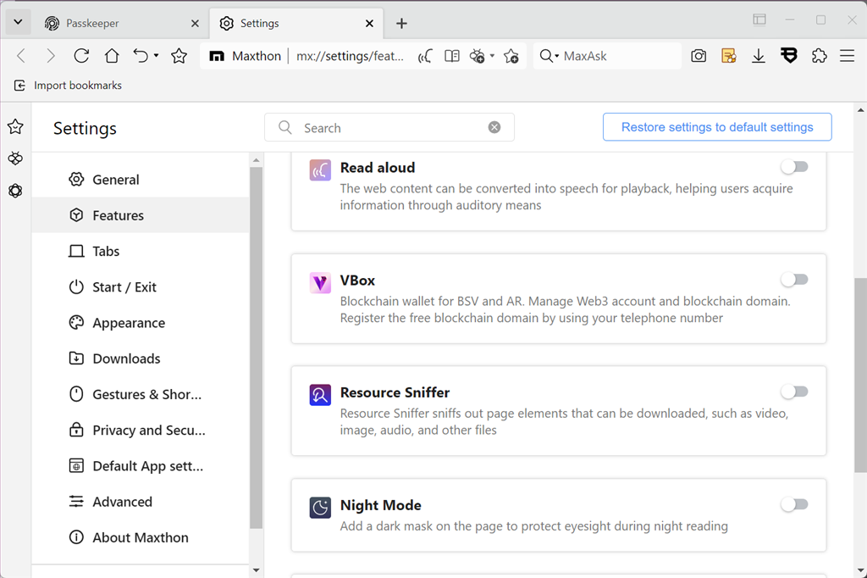
Task: Click the VBox feature icon
Action: [320, 283]
